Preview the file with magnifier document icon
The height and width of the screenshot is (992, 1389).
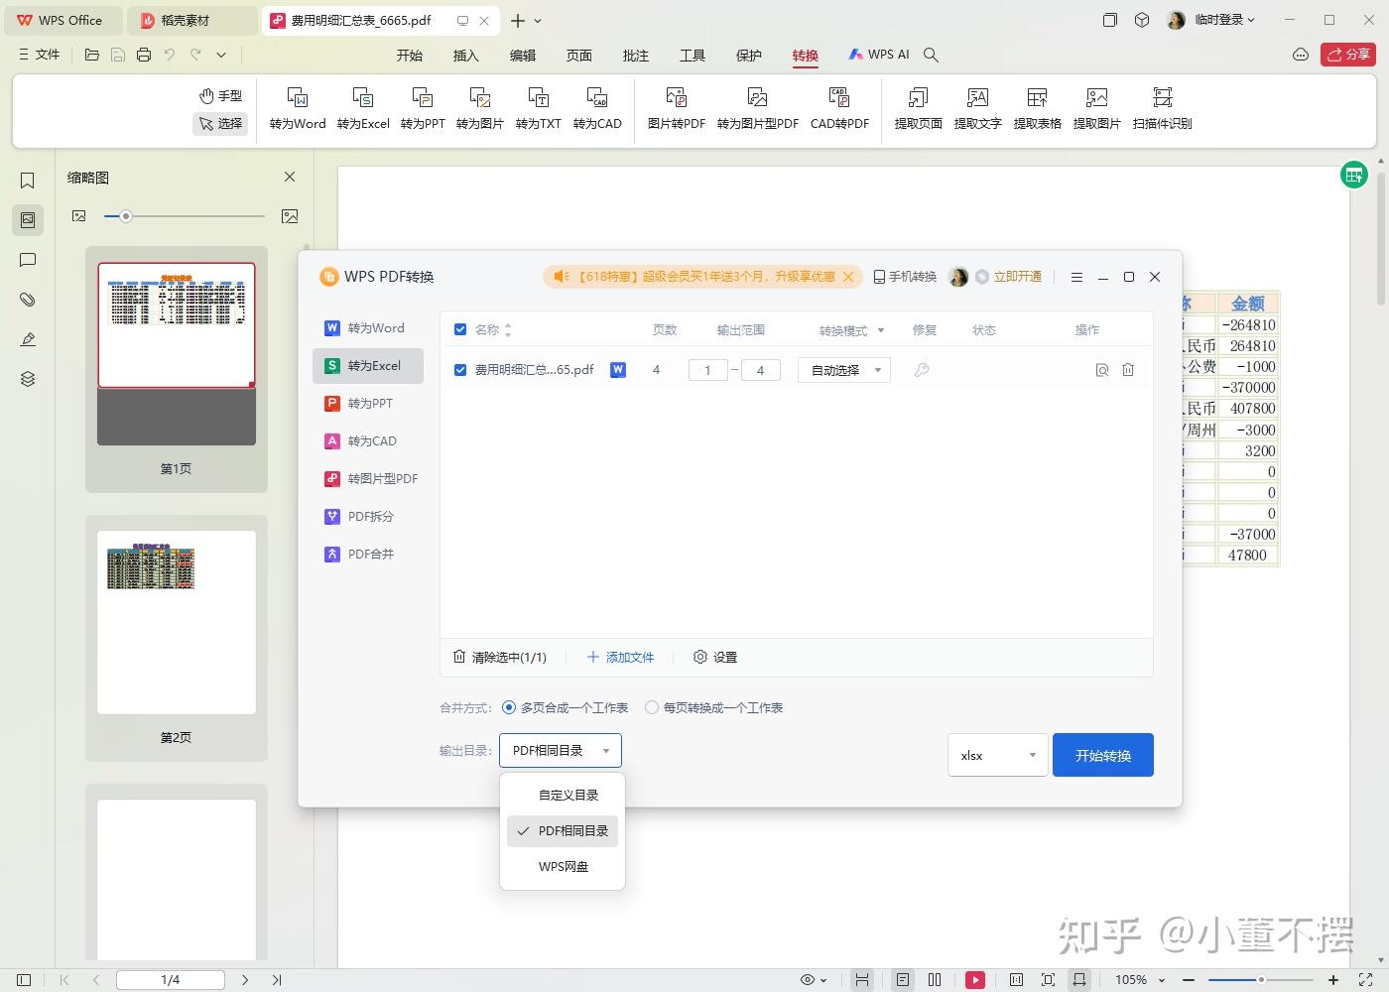pos(1102,370)
